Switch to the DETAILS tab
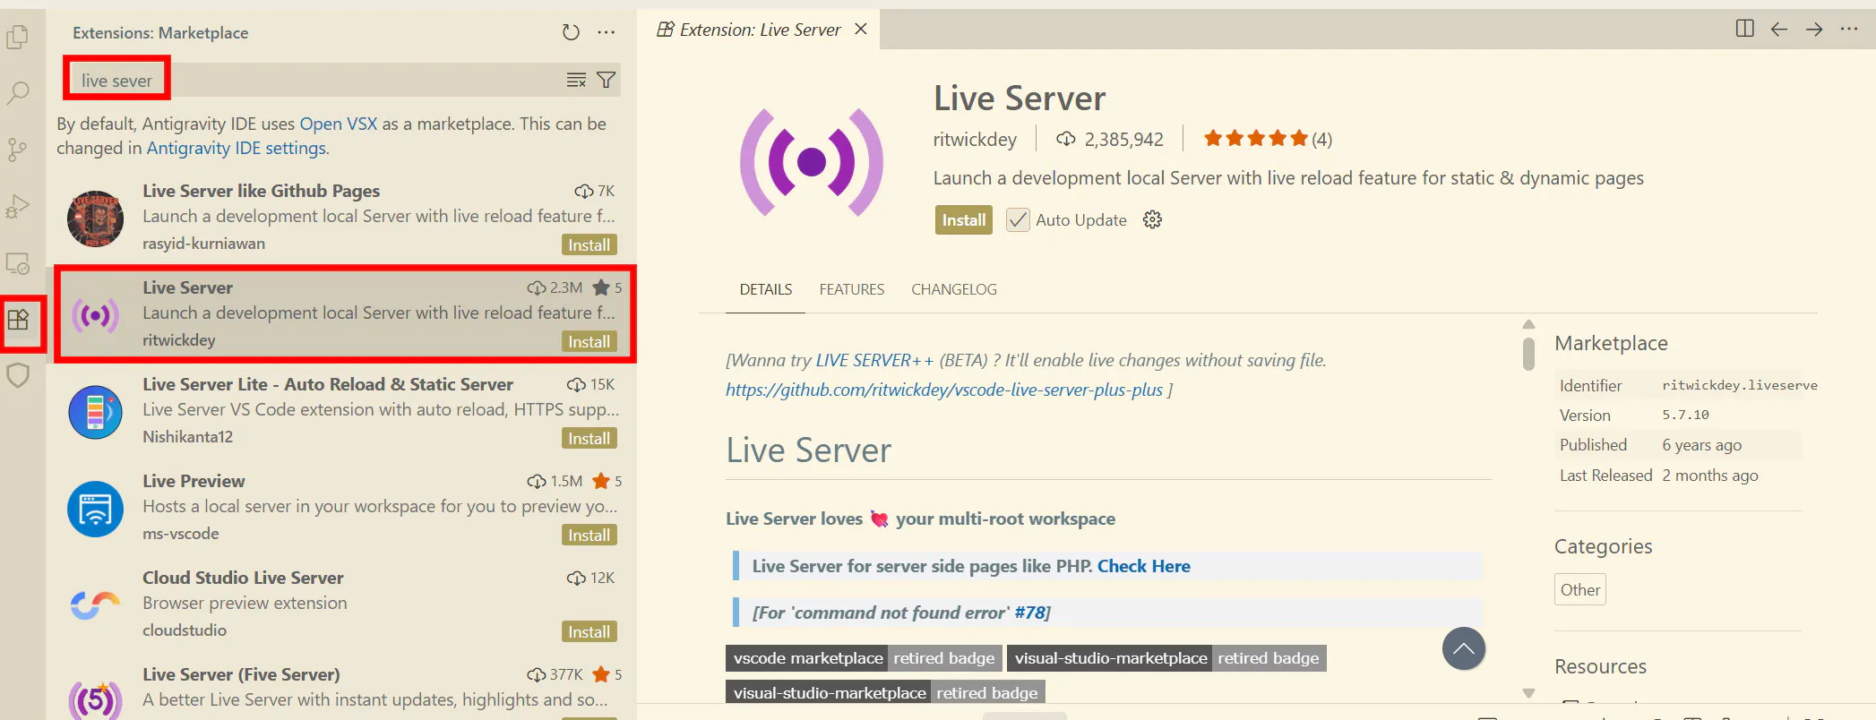 click(766, 289)
